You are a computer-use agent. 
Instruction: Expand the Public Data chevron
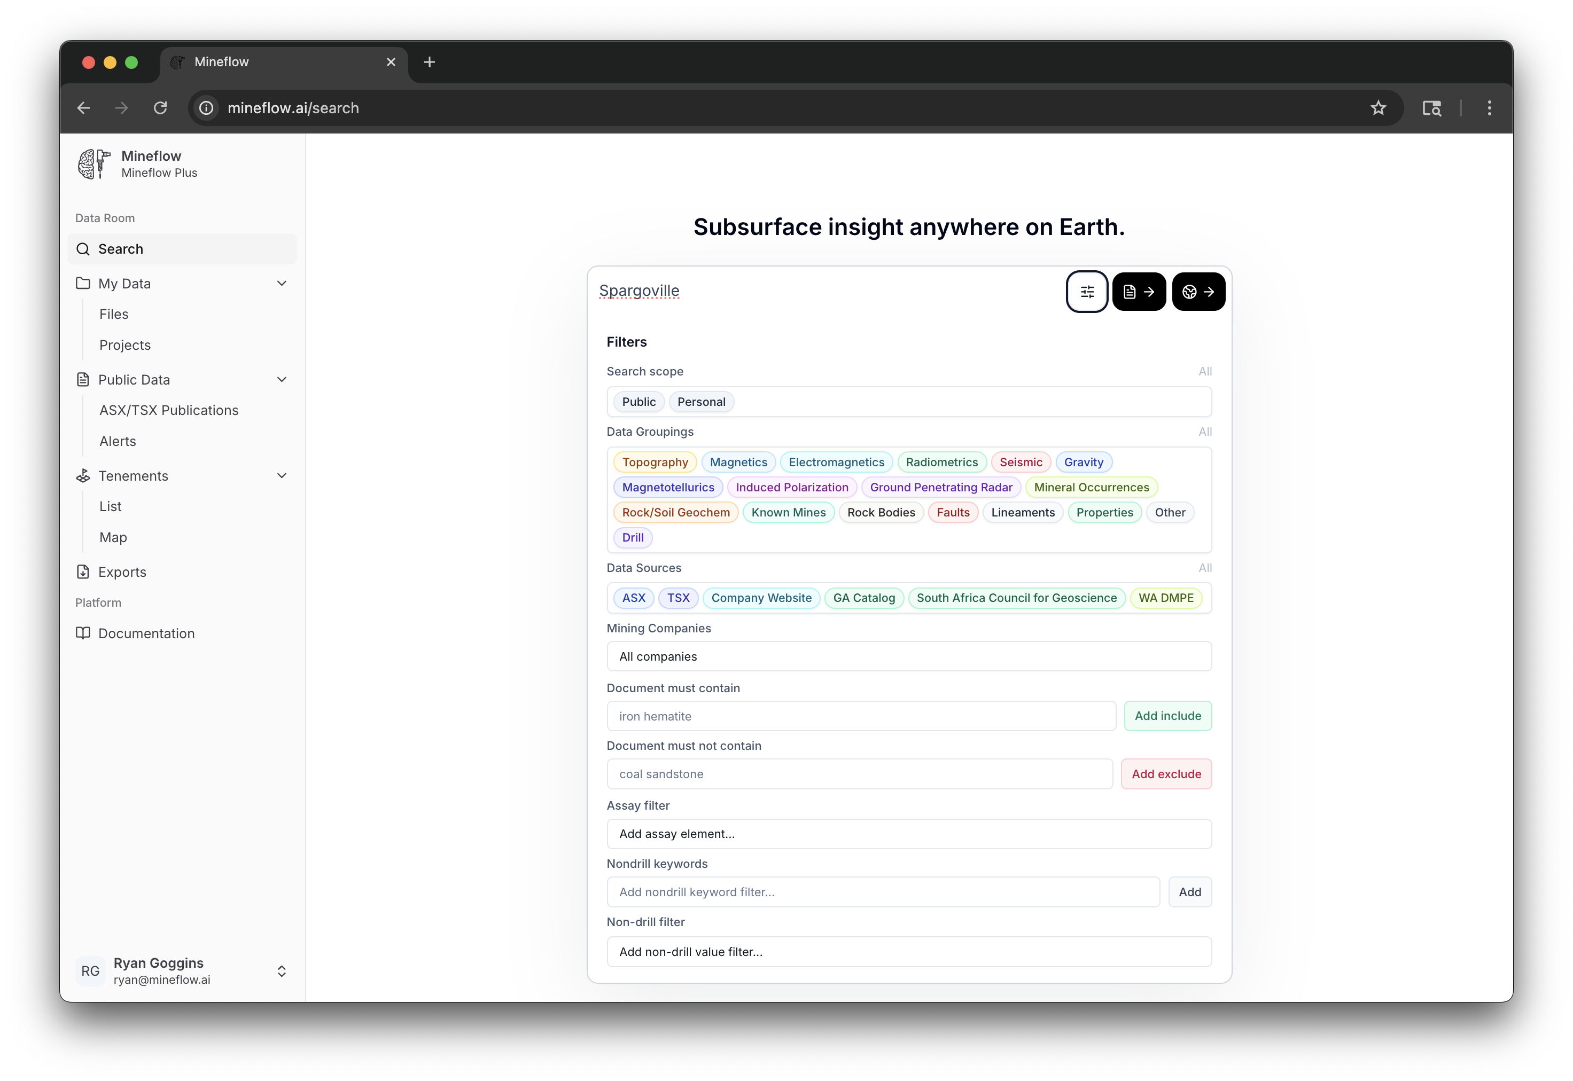[x=282, y=379]
